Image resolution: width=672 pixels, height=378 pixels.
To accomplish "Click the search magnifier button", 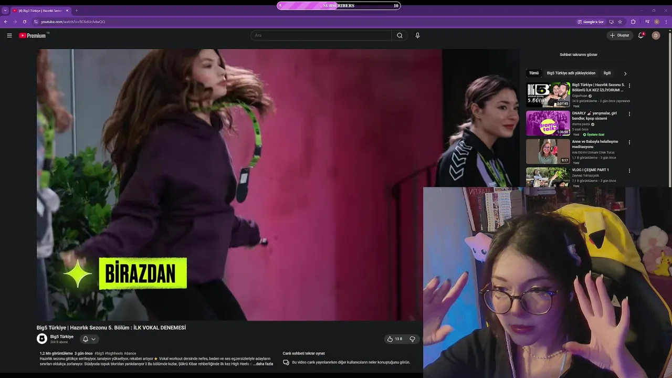I will 400,35.
